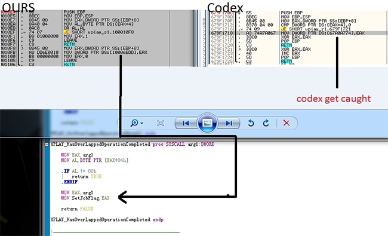Collapse the UPLAY_HasOverlappedOperationCompleted proc block
Viewport: 388px width, 236px height.
click(x=47, y=144)
